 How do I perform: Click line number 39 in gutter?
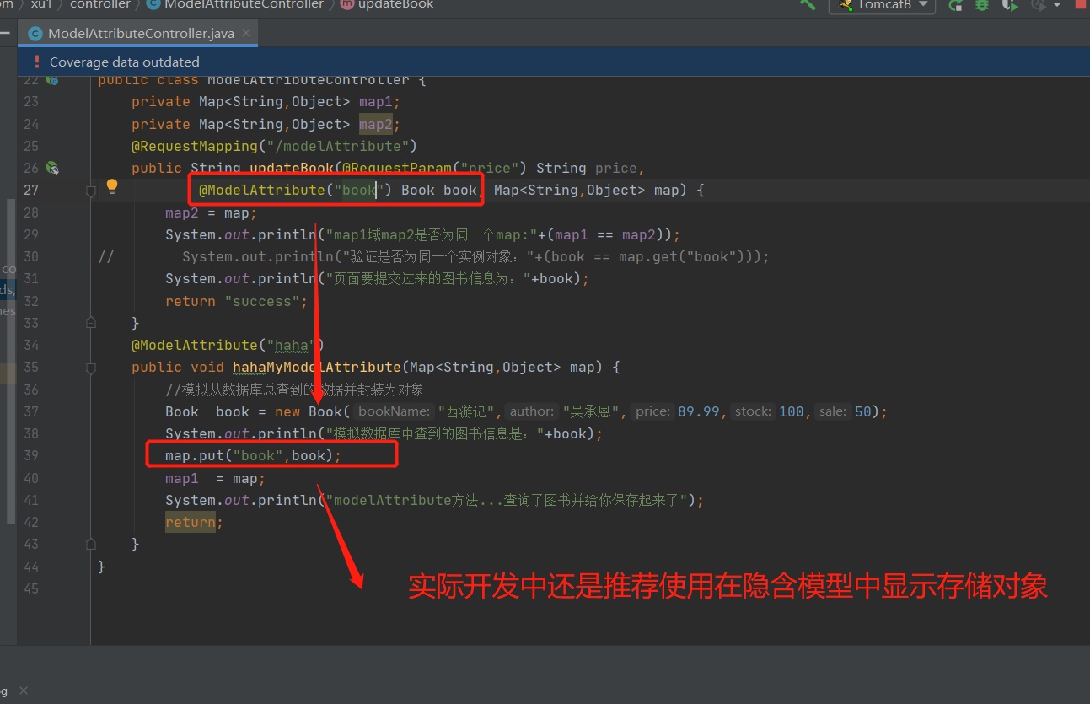coord(31,455)
